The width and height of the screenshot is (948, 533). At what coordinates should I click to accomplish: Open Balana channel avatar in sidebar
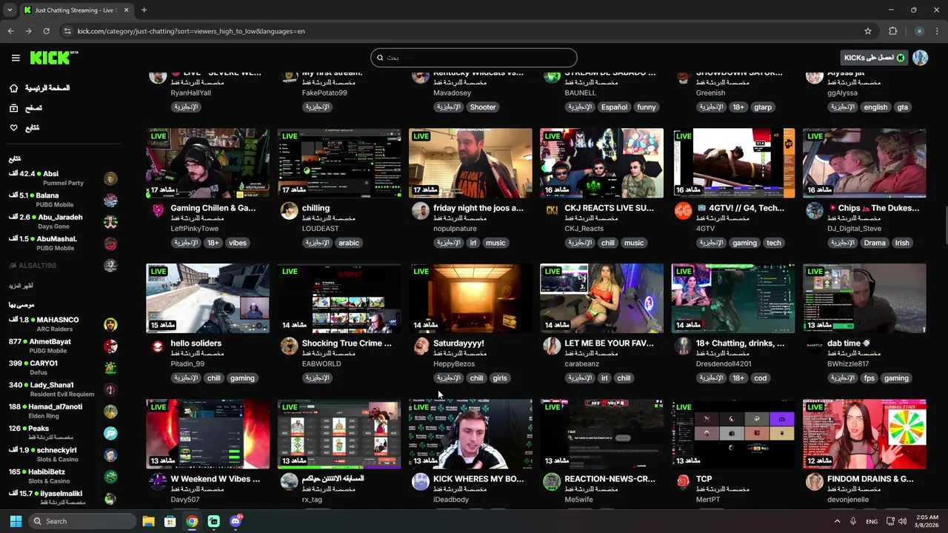point(110,200)
